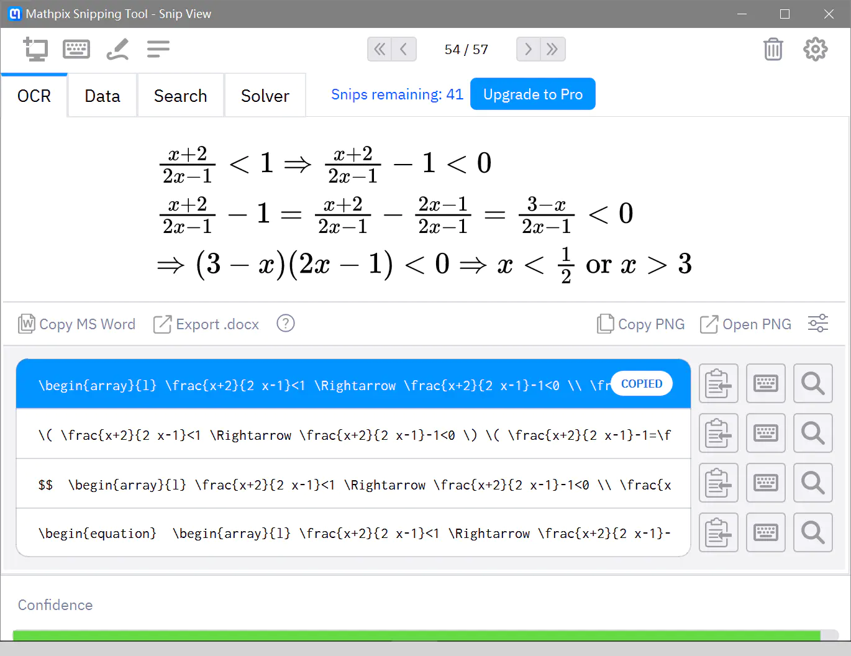Click the Upgrade to Pro button
851x656 pixels.
point(533,94)
